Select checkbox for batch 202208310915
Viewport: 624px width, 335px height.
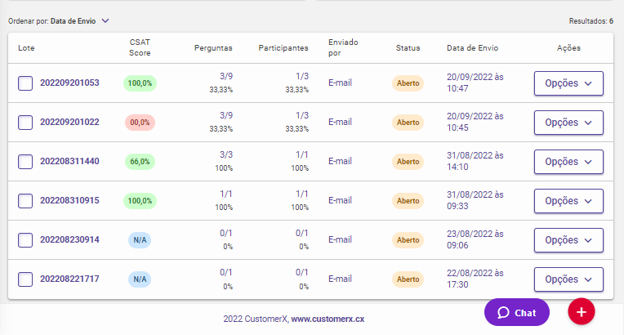pyautogui.click(x=25, y=201)
